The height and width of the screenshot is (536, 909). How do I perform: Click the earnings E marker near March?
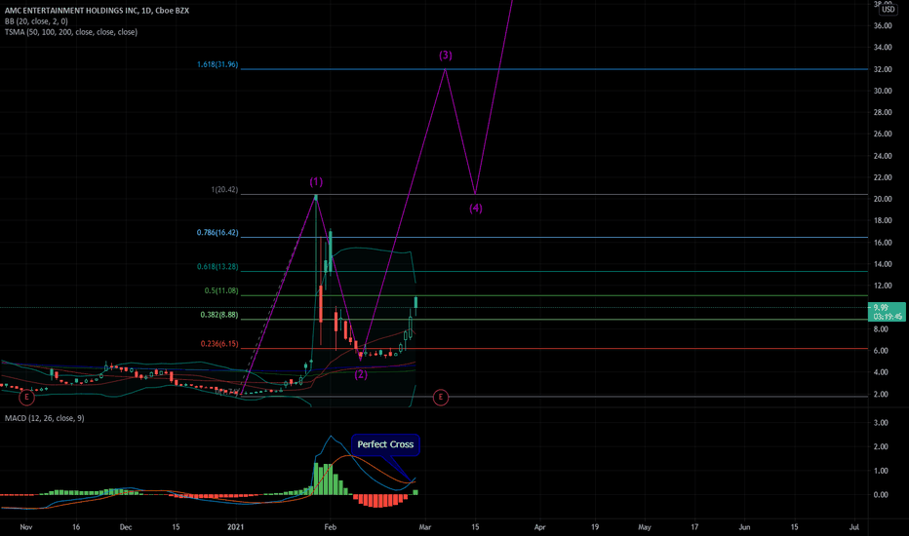(x=441, y=398)
